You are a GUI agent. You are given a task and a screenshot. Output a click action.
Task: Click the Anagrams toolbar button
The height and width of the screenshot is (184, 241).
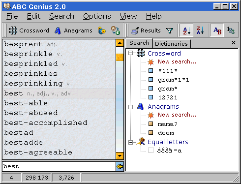pyautogui.click(x=74, y=31)
